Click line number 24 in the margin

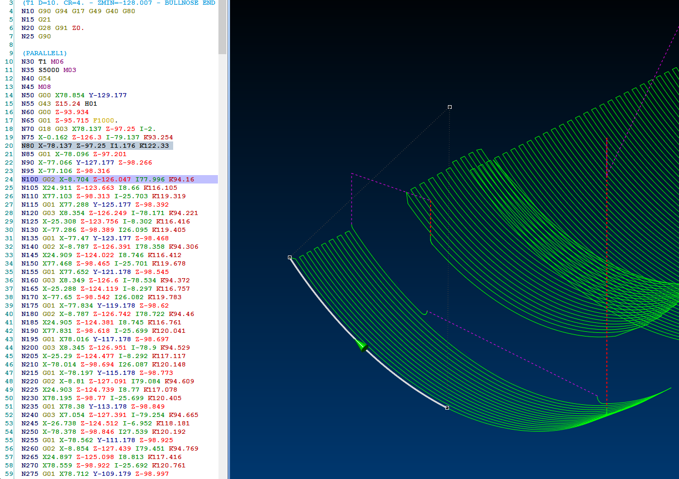coord(8,179)
